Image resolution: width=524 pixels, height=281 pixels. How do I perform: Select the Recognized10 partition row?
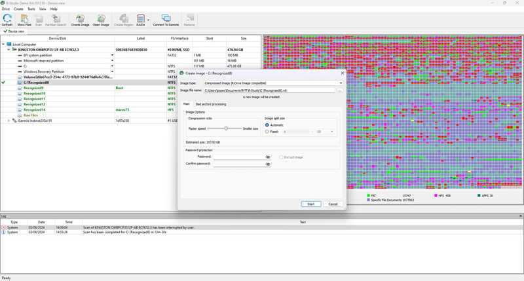pyautogui.click(x=130, y=93)
